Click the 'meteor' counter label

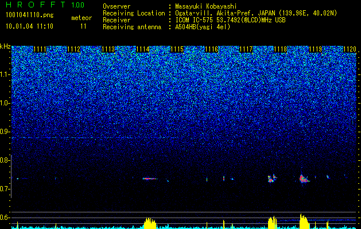(81, 18)
